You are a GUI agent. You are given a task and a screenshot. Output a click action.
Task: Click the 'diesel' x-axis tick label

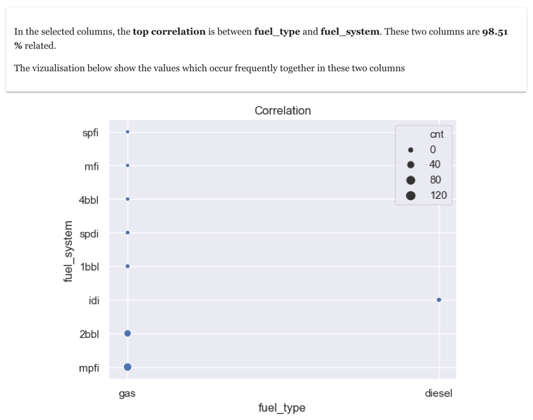tap(438, 393)
